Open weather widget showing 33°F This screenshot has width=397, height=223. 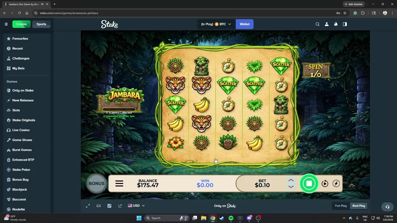[15, 218]
